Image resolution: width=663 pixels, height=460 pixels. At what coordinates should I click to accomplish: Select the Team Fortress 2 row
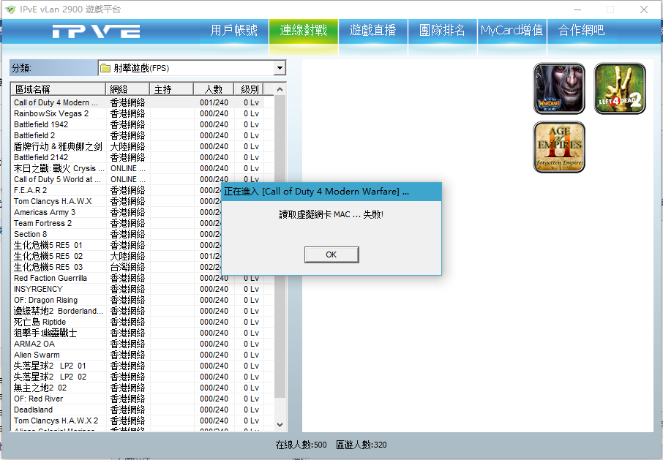pyautogui.click(x=116, y=224)
